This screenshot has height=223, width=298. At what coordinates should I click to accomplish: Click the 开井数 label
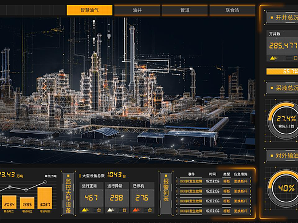[275, 34]
